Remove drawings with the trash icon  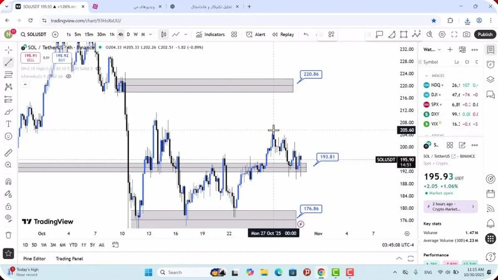point(8,235)
